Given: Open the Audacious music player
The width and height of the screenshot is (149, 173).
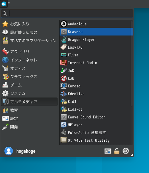Looking at the screenshot, I should point(96,24).
